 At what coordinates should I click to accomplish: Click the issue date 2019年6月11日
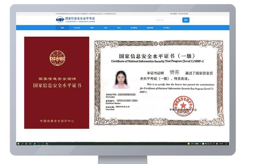pos(123,107)
